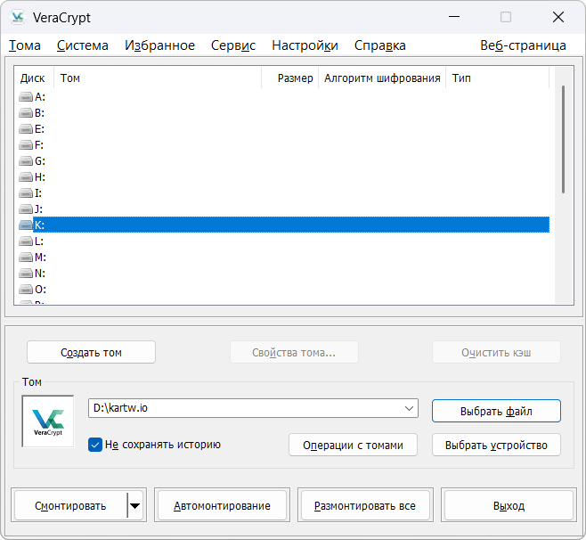Select the highlighted K: drive icon
Image resolution: width=586 pixels, height=540 pixels.
click(x=26, y=225)
